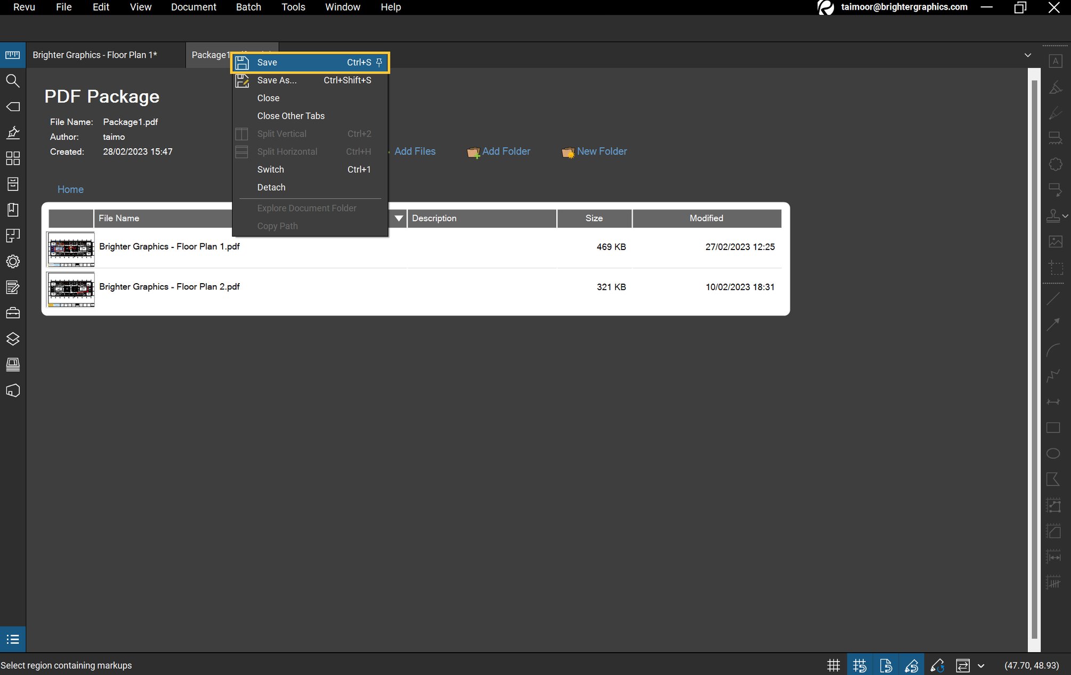Open the Spaces panel
This screenshot has height=675, width=1071.
pos(13,236)
